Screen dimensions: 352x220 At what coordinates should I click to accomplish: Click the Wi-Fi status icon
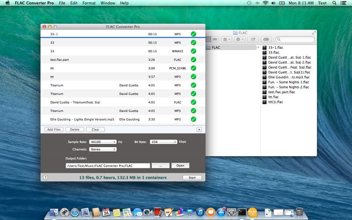tap(265, 3)
